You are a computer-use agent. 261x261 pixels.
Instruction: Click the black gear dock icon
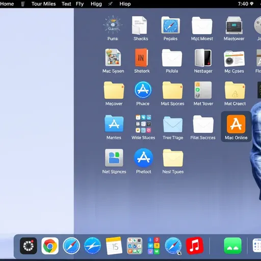pos(29,246)
